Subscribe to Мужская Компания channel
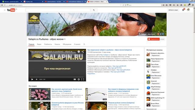Screen dimensions: 195x110 pos(155,94)
